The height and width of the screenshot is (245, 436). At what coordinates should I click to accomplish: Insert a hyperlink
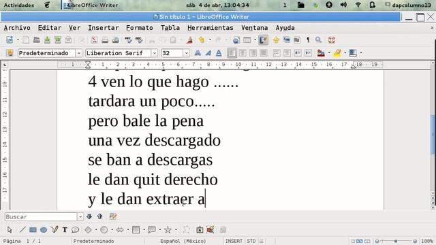pos(236,40)
